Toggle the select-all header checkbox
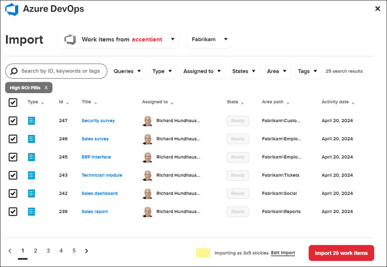Screen dimensions: 387x267 coord(13,103)
